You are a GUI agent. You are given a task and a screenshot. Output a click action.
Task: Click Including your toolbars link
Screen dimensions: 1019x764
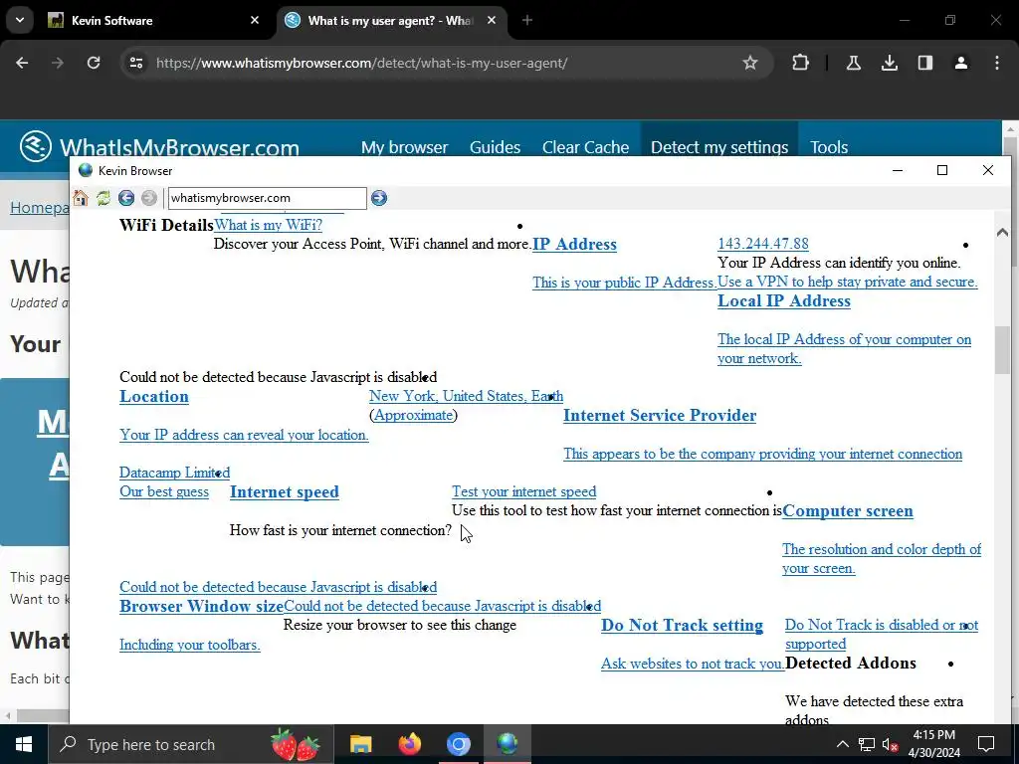coord(190,645)
